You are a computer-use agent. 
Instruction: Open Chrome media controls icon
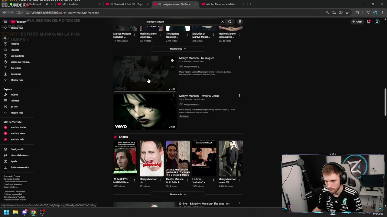point(368,13)
